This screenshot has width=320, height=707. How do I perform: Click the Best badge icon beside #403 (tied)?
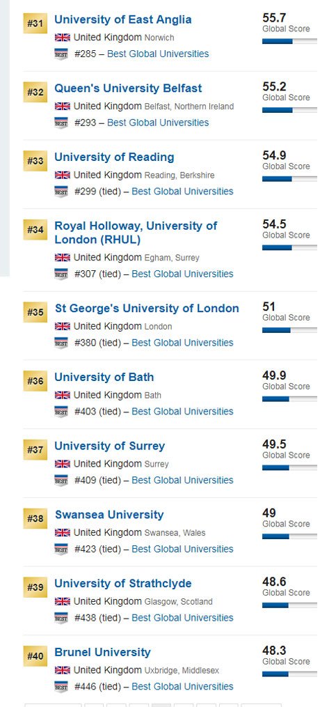(x=61, y=412)
